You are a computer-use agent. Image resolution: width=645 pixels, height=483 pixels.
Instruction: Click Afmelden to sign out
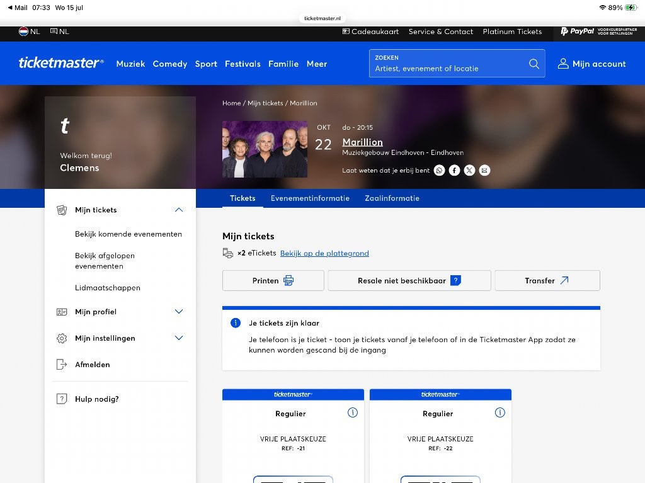(92, 365)
